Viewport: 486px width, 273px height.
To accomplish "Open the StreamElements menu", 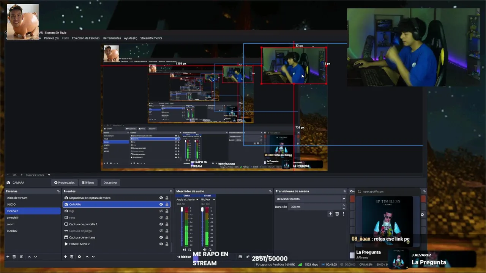I will (151, 38).
